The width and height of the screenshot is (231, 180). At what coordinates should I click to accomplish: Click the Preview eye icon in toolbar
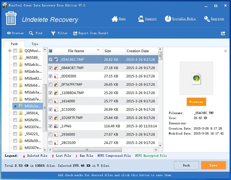coord(9,33)
